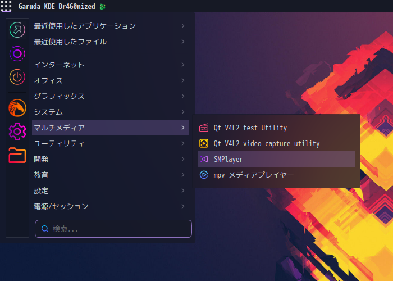Select the マルチメディア category
This screenshot has width=393, height=281.
coord(111,128)
